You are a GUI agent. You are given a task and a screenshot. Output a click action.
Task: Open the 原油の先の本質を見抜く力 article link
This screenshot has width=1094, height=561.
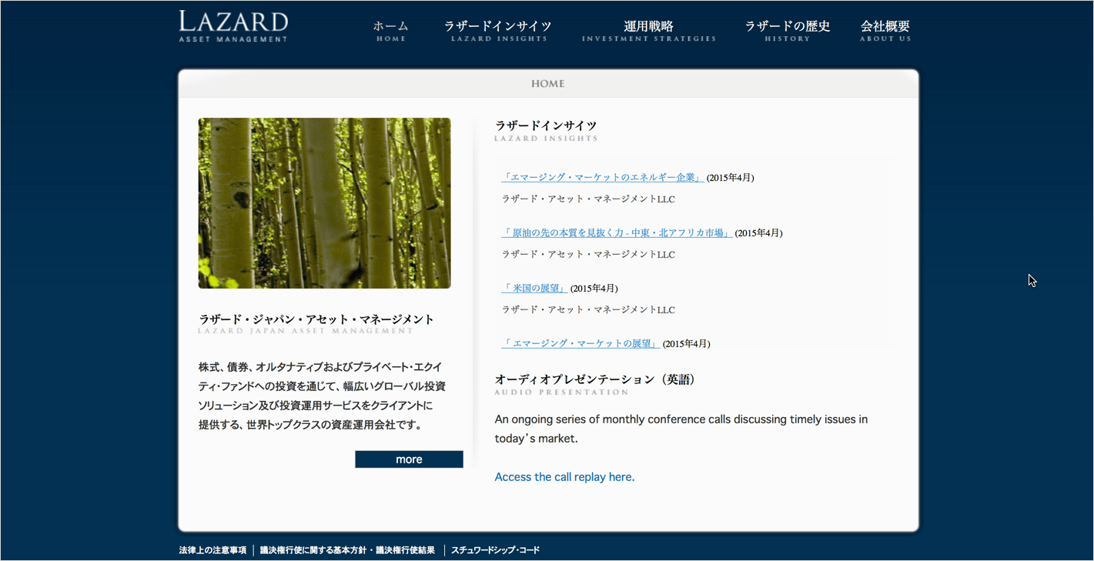click(x=616, y=232)
